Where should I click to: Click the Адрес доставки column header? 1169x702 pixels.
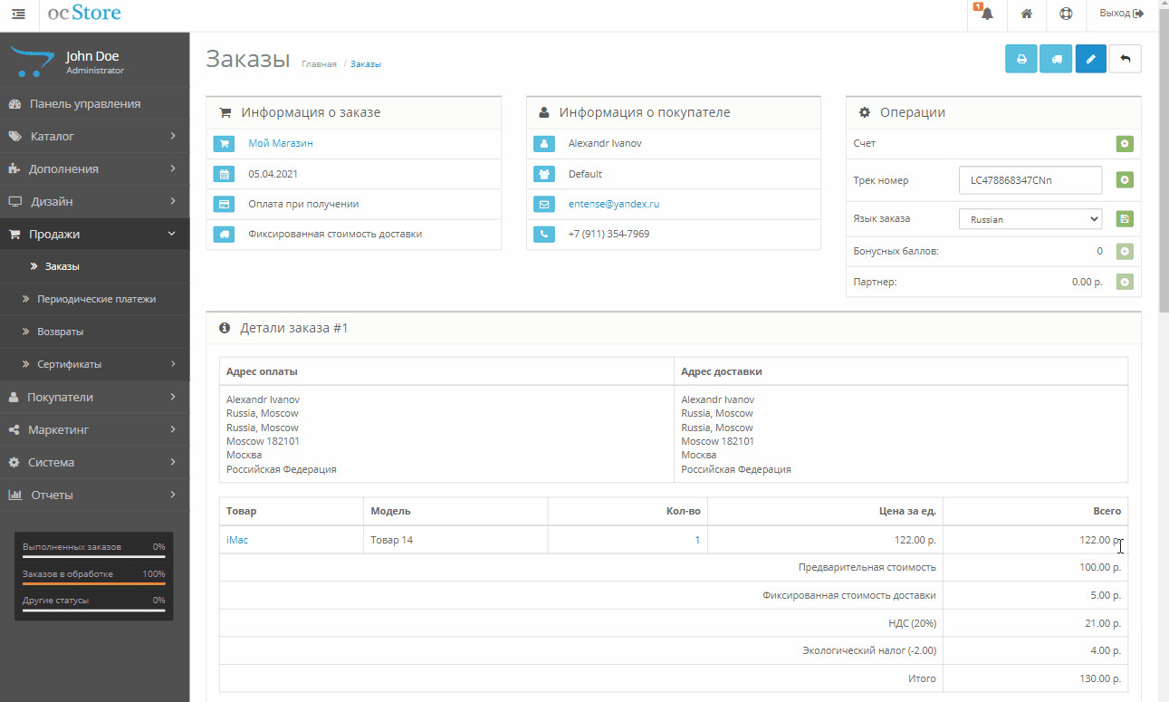point(722,371)
